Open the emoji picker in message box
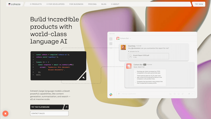 point(179,94)
